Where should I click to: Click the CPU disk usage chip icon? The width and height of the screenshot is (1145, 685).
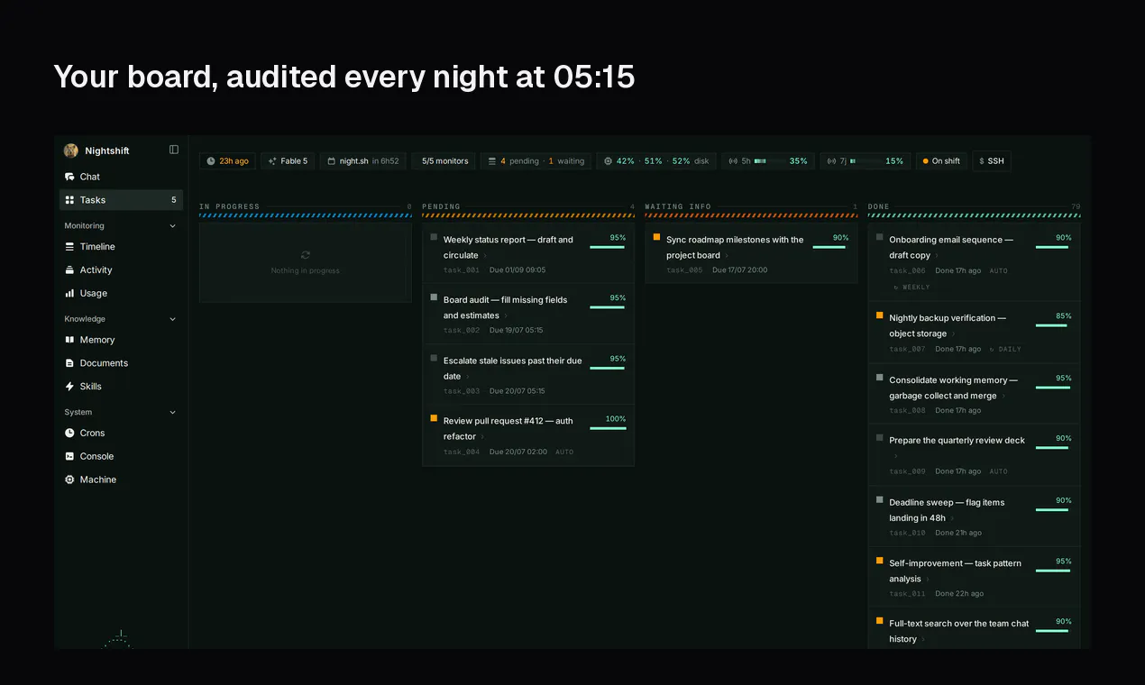pos(608,161)
